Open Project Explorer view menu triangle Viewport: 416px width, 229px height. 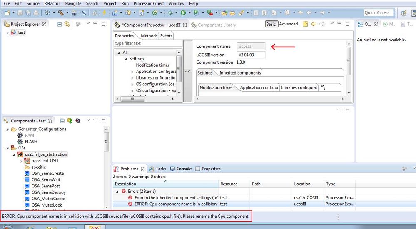(x=88, y=24)
